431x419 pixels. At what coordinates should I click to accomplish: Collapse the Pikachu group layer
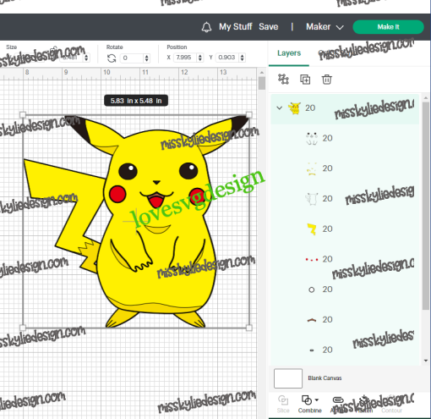[279, 108]
